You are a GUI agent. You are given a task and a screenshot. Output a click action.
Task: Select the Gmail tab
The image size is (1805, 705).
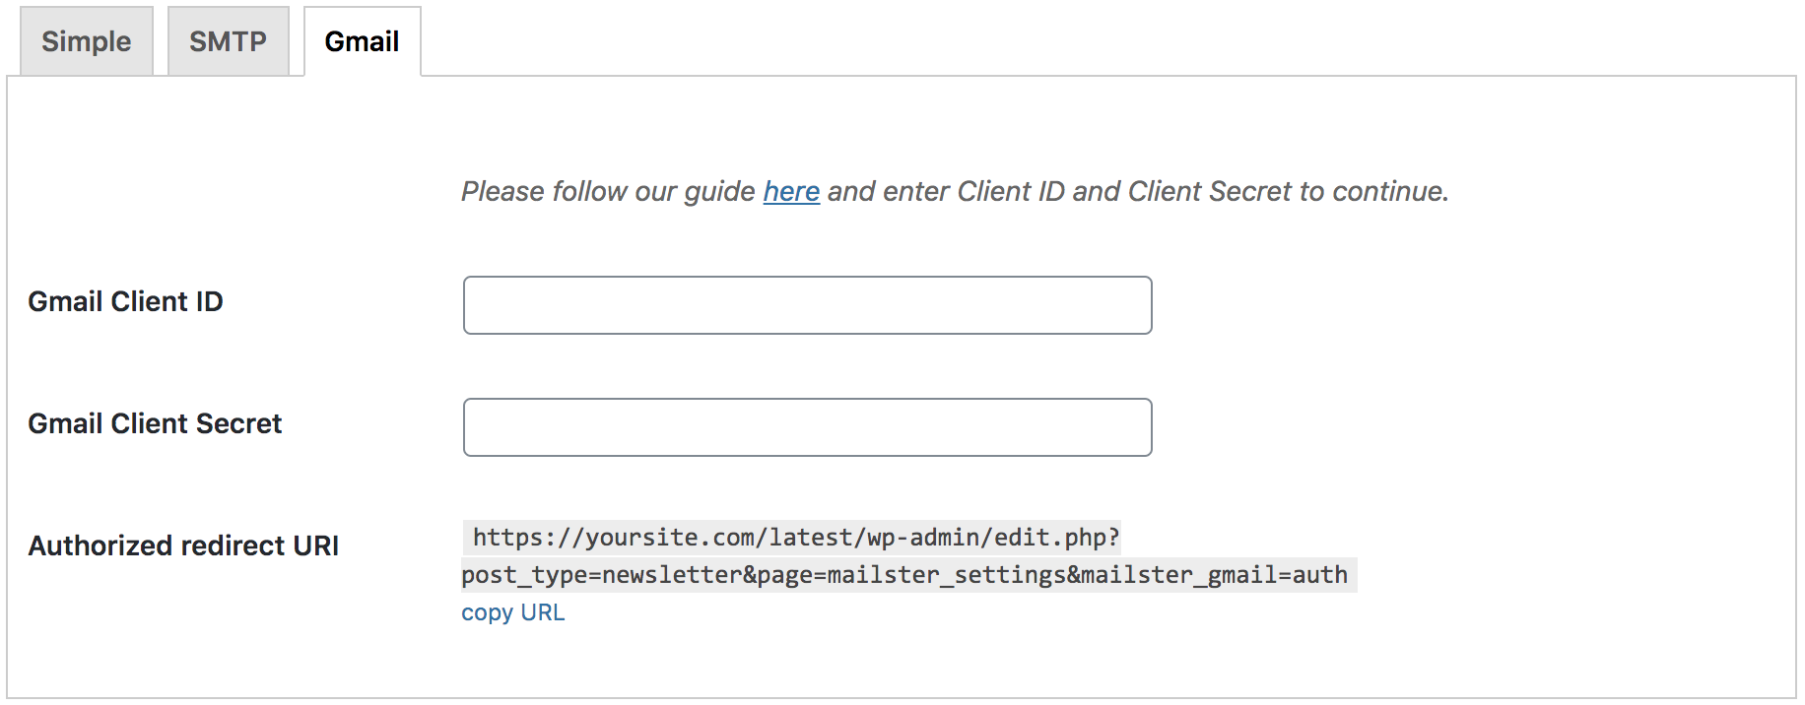coord(362,41)
